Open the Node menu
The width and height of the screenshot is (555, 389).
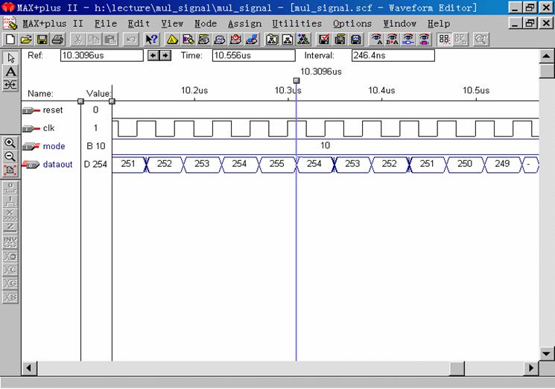pyautogui.click(x=206, y=24)
